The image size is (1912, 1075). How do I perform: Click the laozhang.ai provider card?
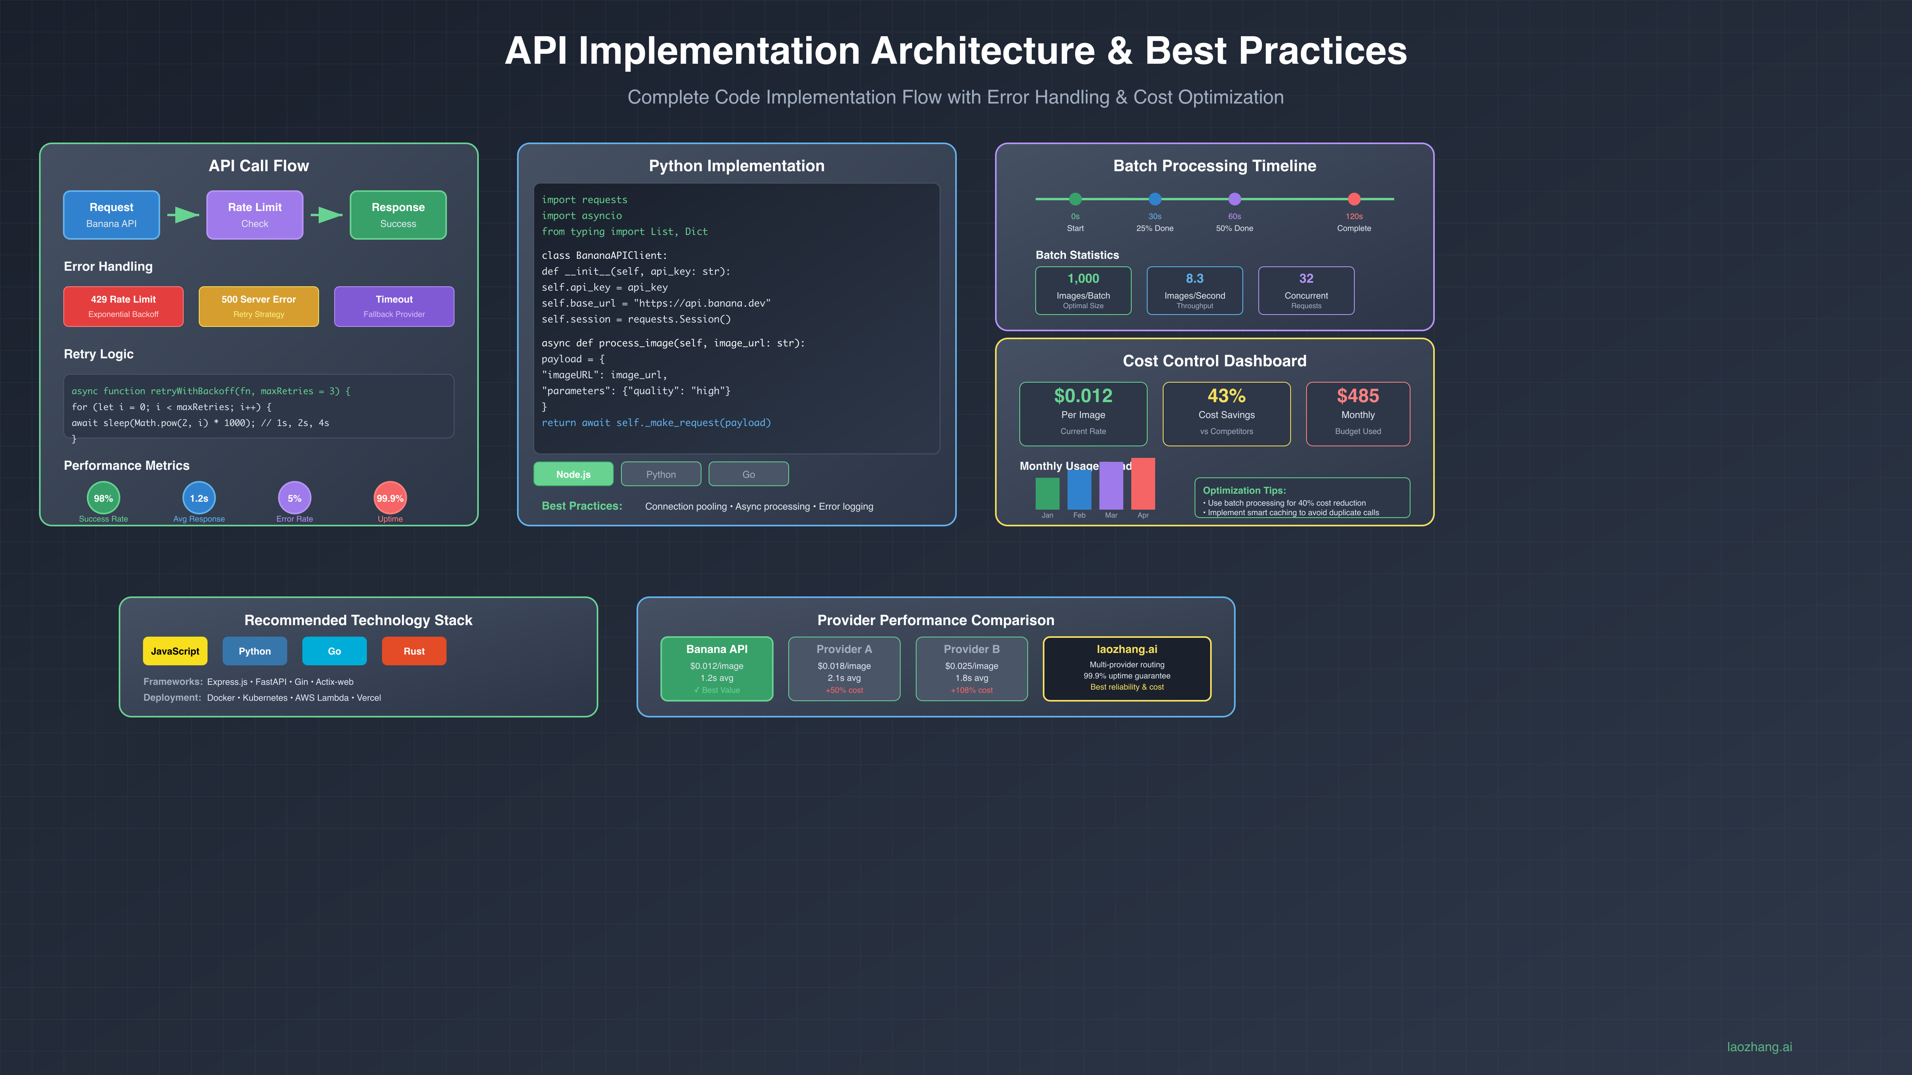[x=1127, y=668]
